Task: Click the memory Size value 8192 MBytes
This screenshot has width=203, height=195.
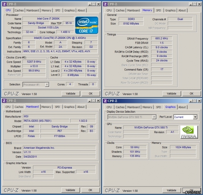Action: [x=131, y=24]
